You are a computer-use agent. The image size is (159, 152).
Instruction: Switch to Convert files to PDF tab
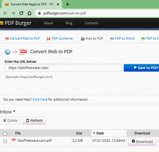[22, 39]
